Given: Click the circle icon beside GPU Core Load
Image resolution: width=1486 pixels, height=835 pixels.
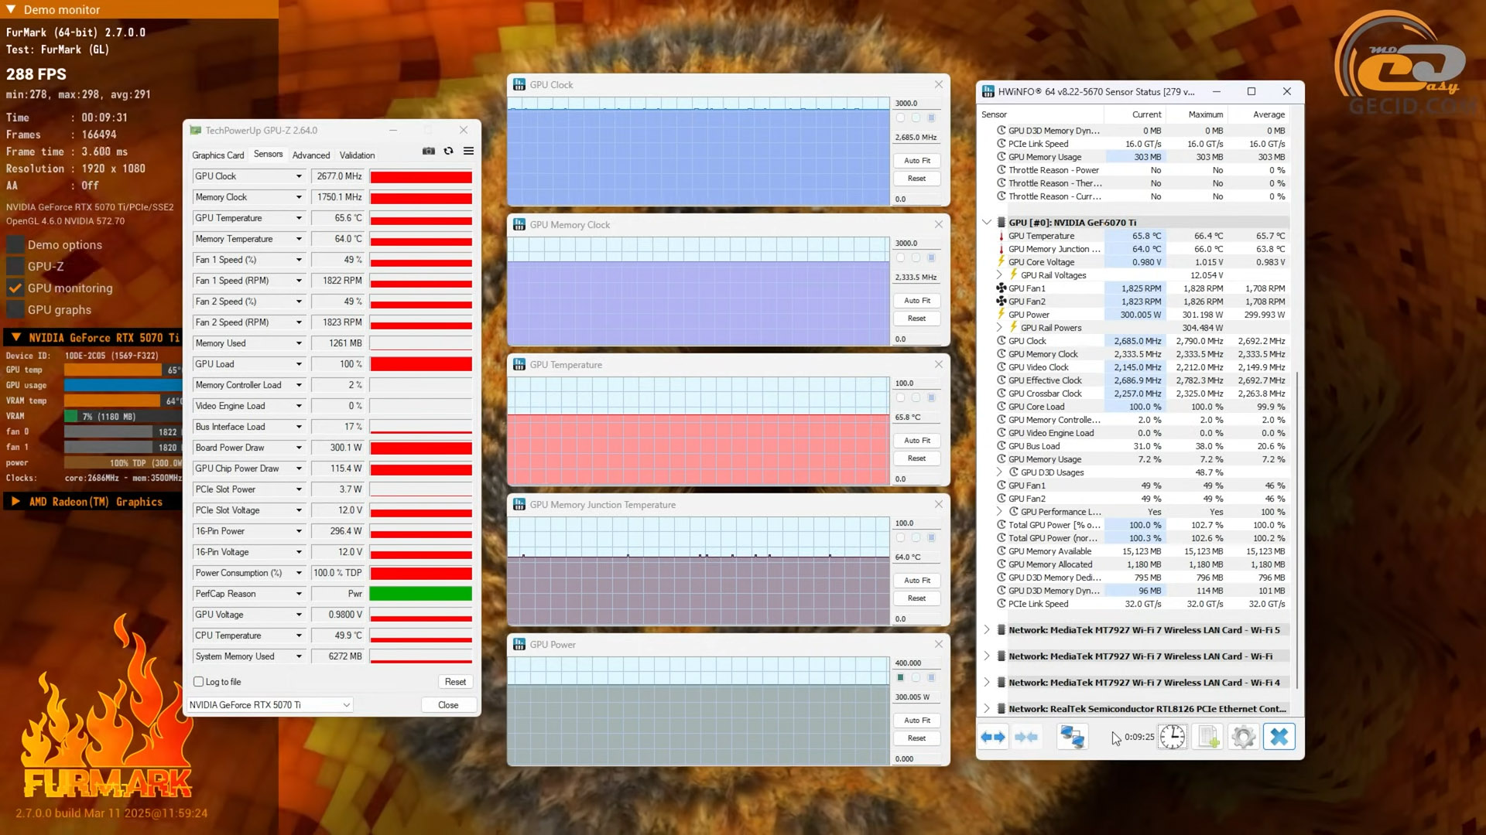Looking at the screenshot, I should (x=1002, y=407).
